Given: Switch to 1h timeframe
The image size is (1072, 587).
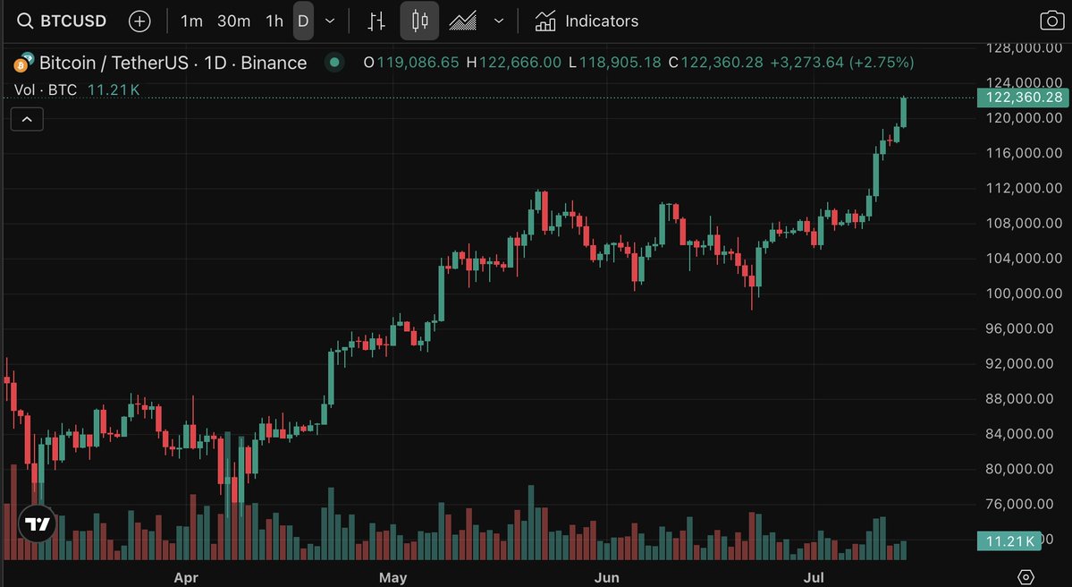Looking at the screenshot, I should (274, 21).
